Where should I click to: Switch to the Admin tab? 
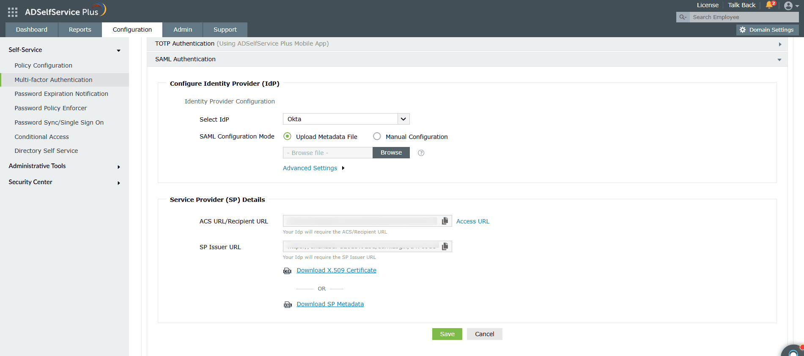[183, 30]
